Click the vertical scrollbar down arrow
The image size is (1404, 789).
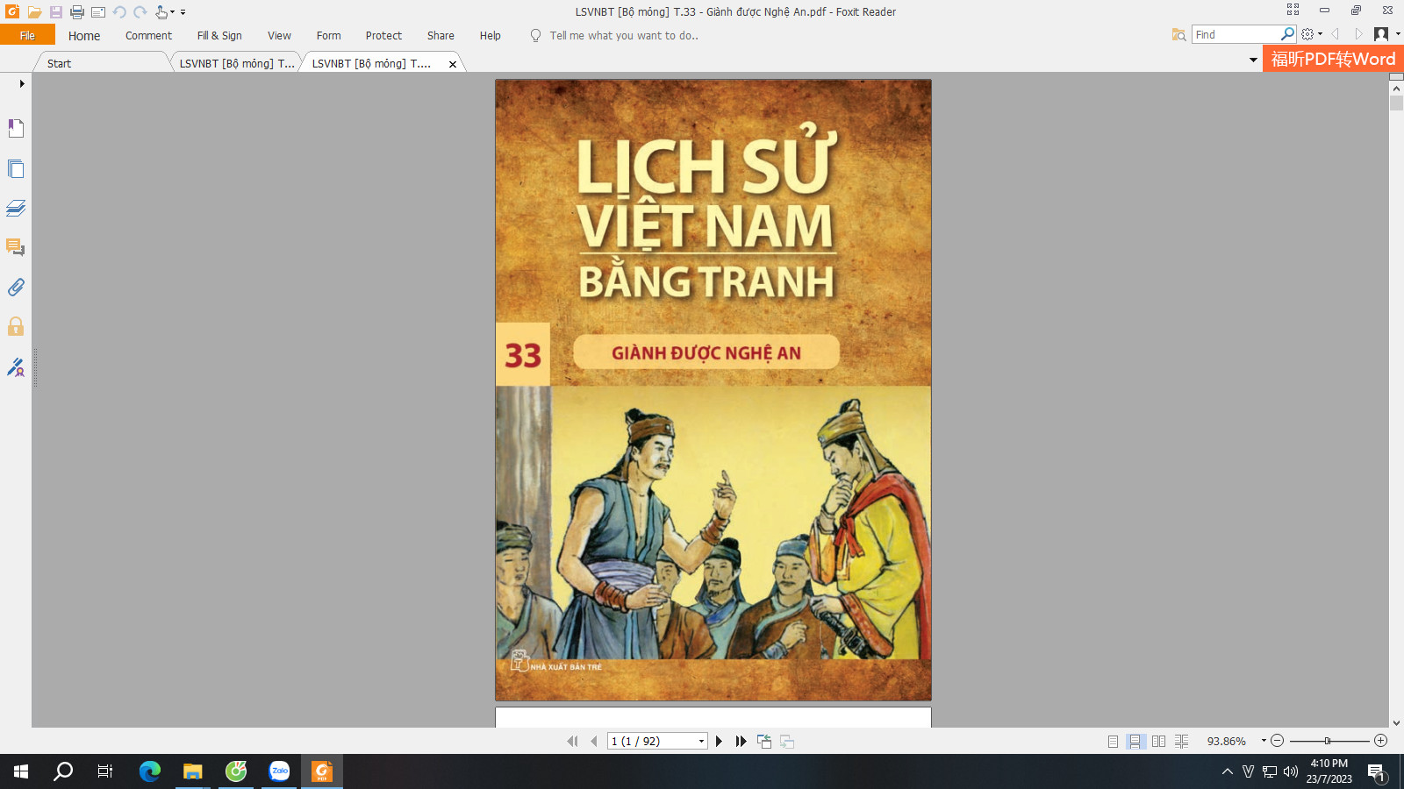pos(1396,722)
